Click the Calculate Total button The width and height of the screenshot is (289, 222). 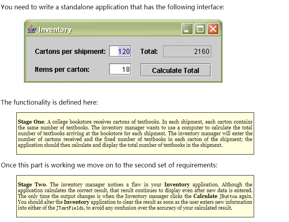coord(176,70)
